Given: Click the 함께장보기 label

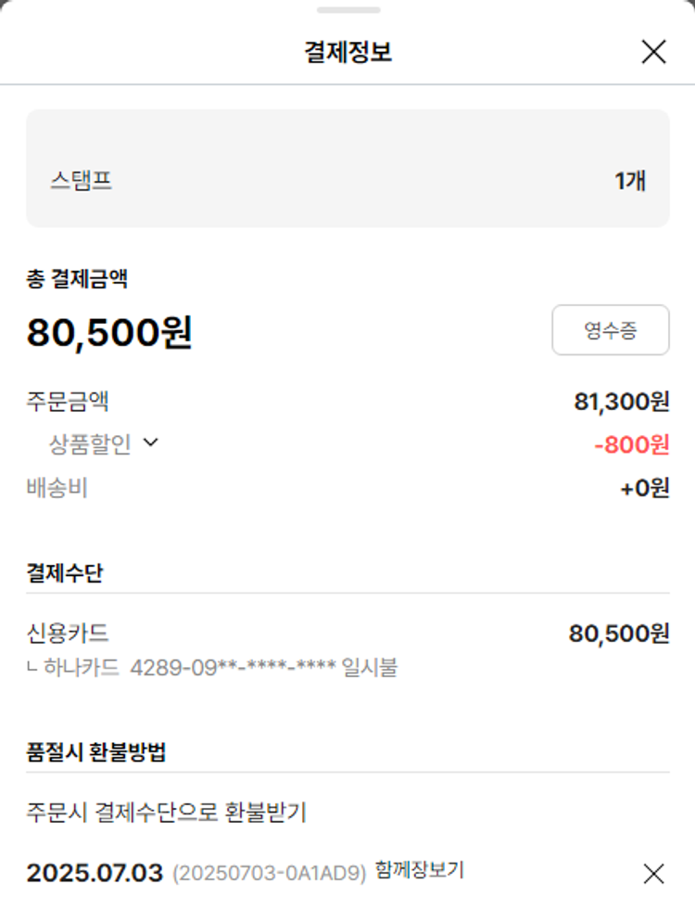Looking at the screenshot, I should click(419, 870).
